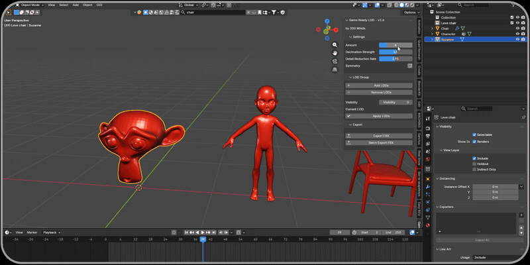The image size is (530, 265).
Task: Toggle the Selectable checkbox
Action: pyautogui.click(x=474, y=134)
